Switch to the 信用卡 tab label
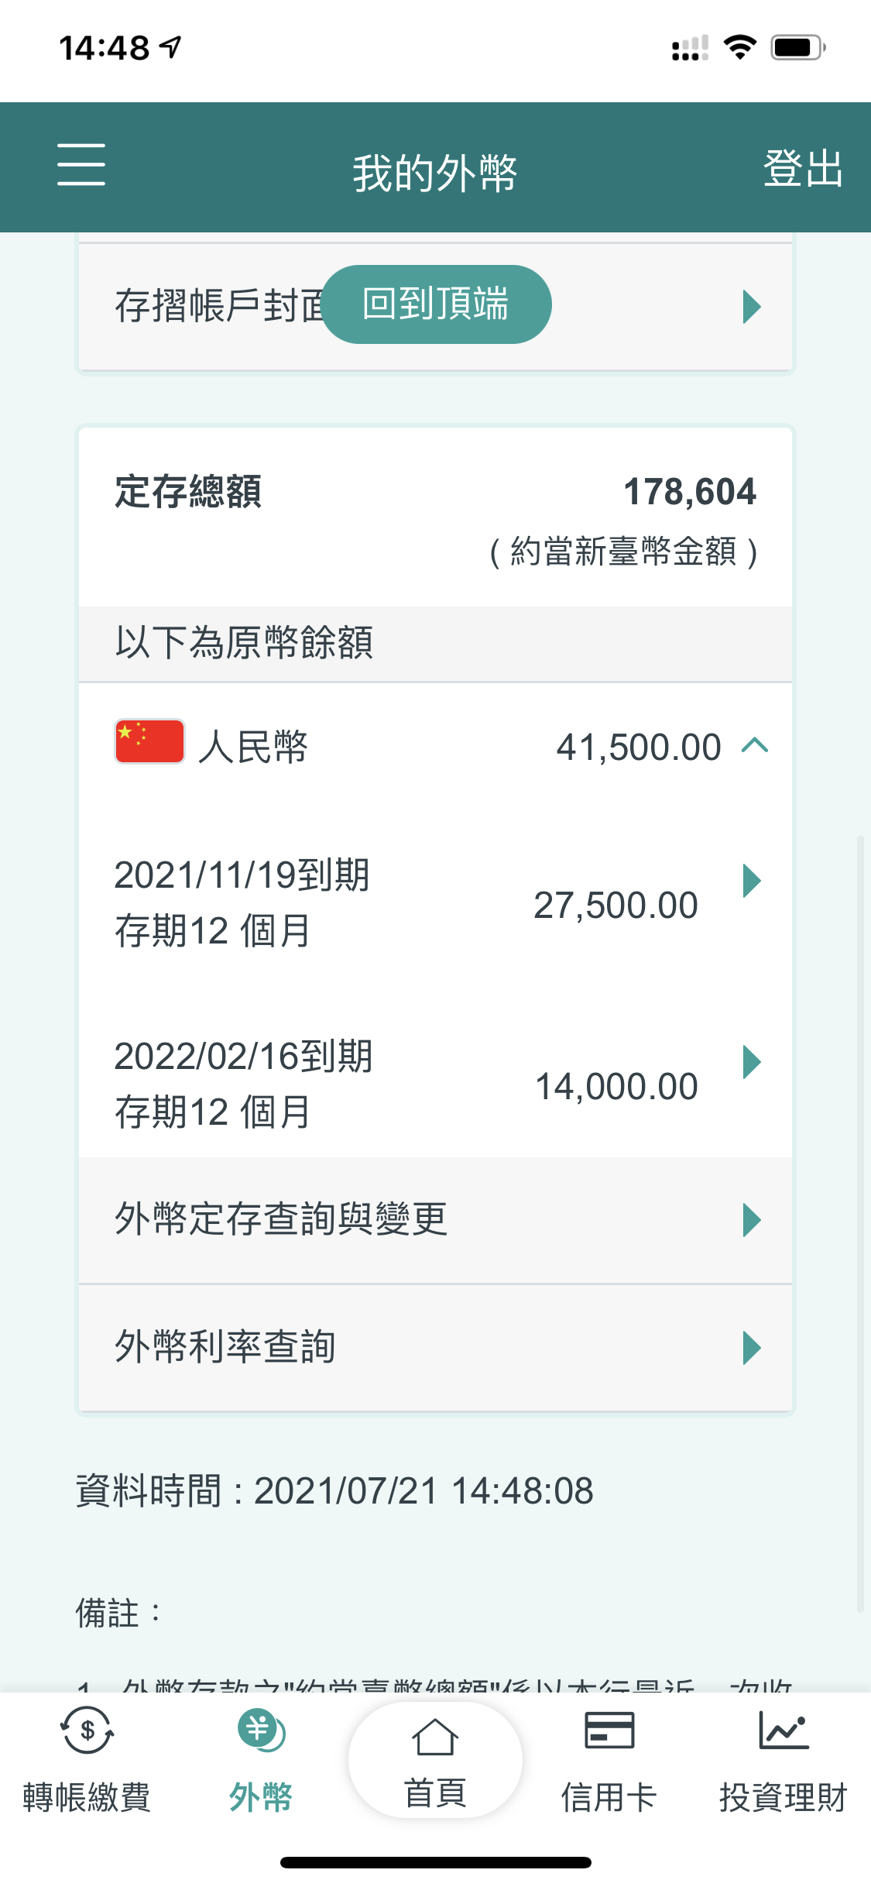Image resolution: width=871 pixels, height=1887 pixels. 609,1797
